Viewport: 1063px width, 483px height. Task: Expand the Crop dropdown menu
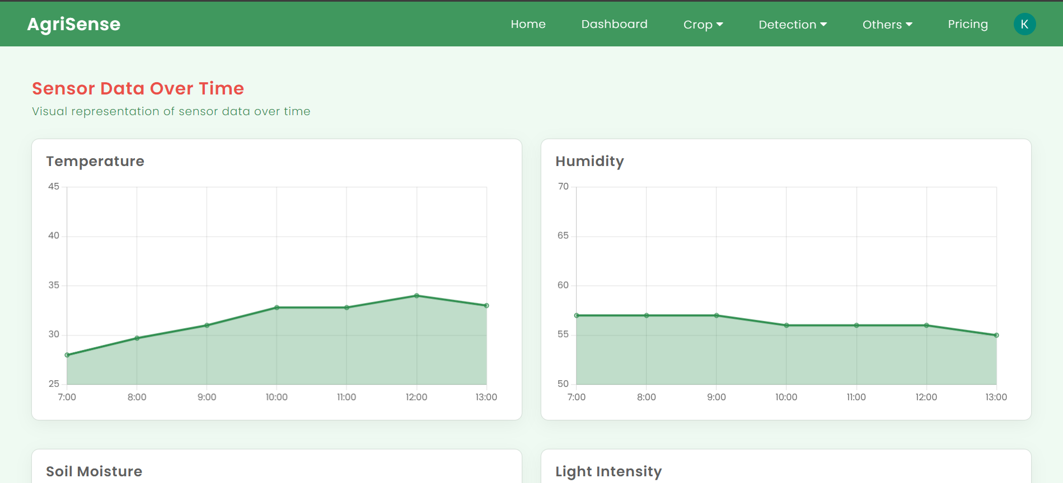(703, 25)
